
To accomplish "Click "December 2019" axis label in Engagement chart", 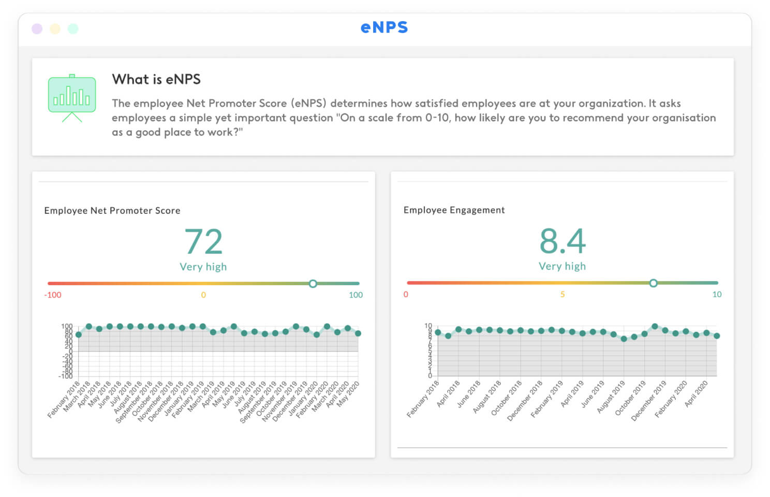I will pyautogui.click(x=648, y=401).
